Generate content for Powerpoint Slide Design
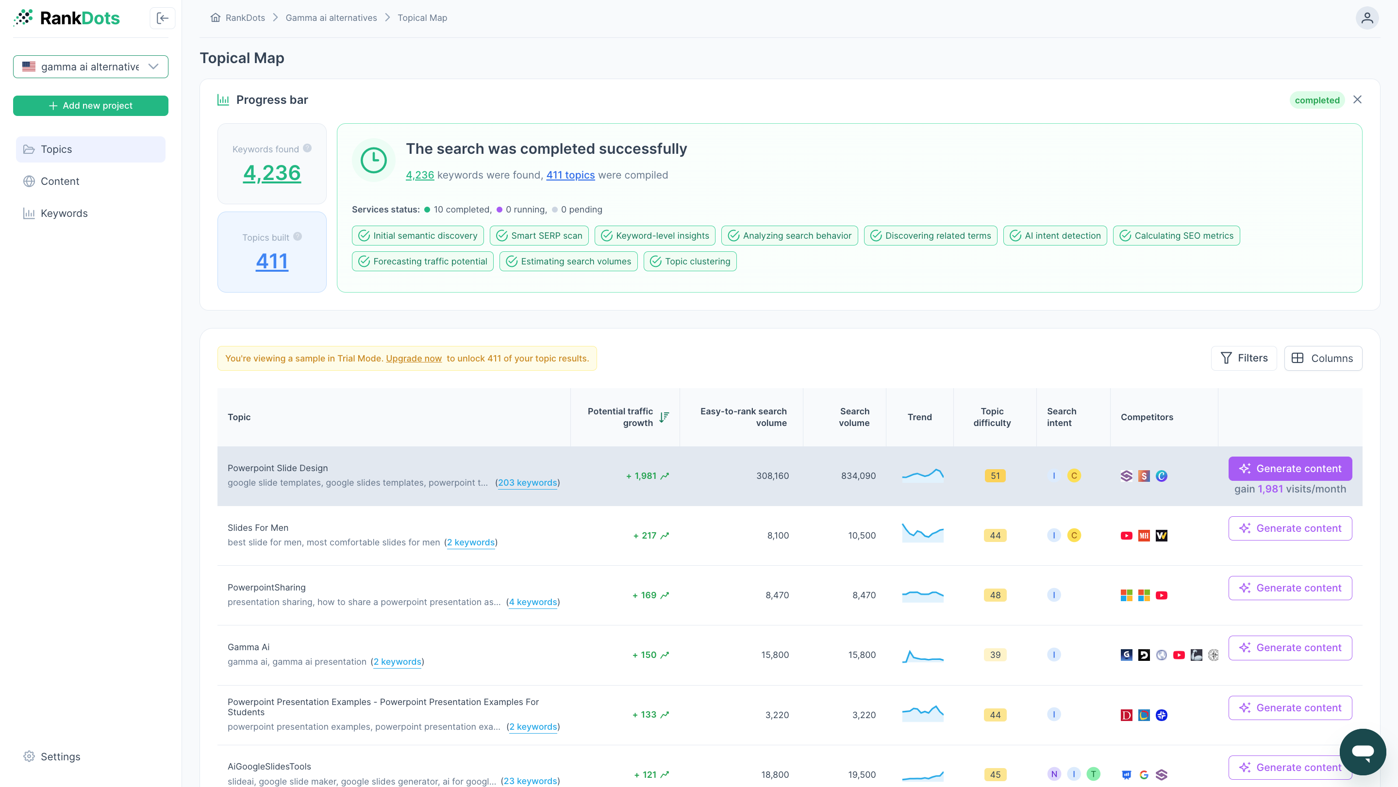This screenshot has width=1398, height=787. 1289,468
